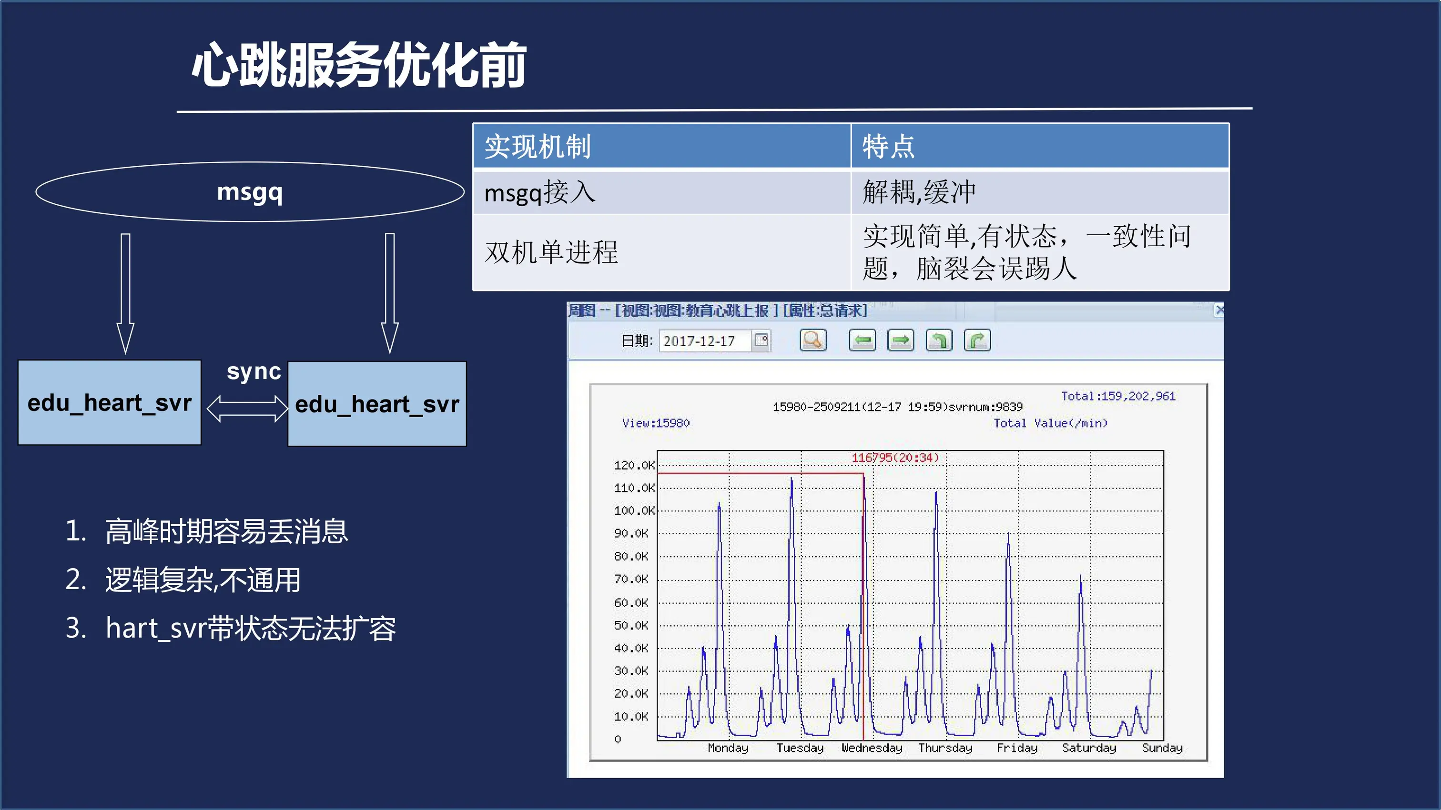Click the green right arrow icon
Viewport: 1441px width, 810px height.
[901, 340]
